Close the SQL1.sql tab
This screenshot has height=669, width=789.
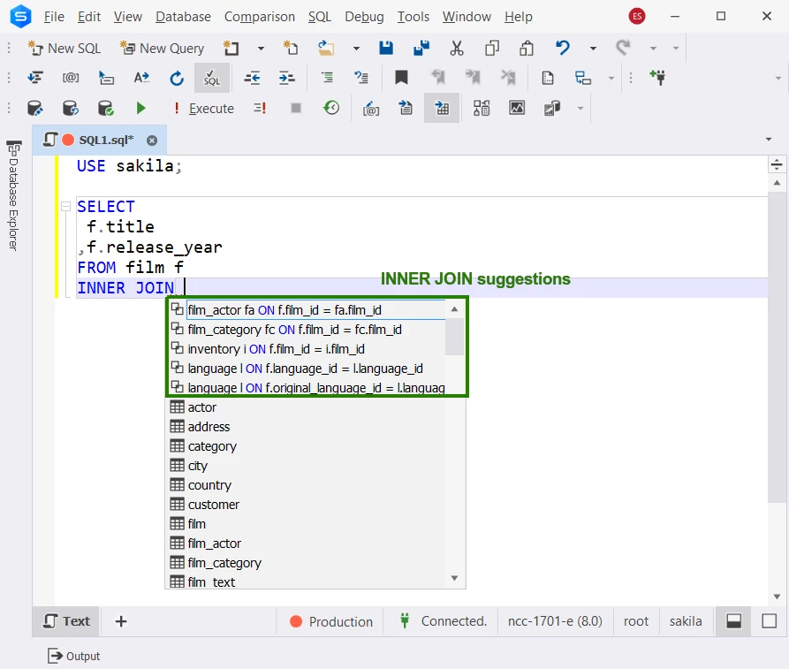pos(152,141)
